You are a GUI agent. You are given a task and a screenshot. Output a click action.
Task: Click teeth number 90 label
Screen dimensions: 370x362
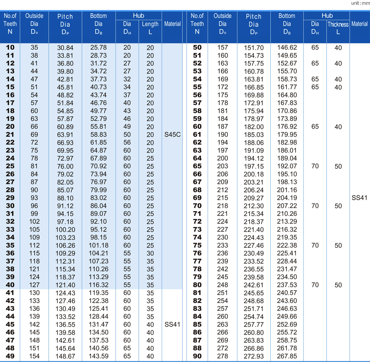click(x=197, y=356)
